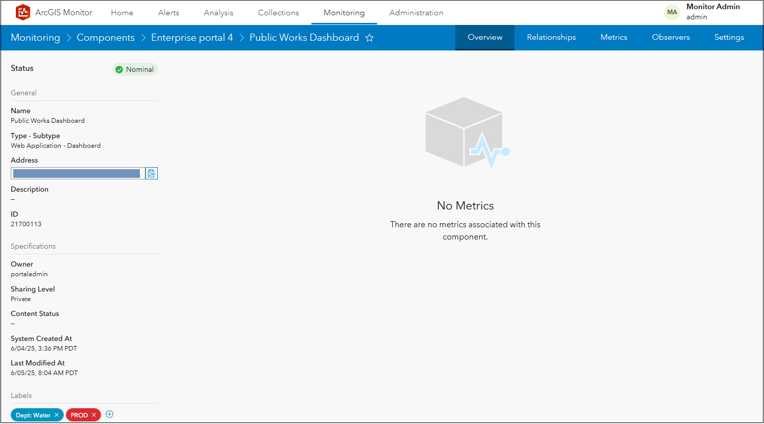Navigate to Enterprise portal 4 breadcrumb
The image size is (764, 424).
click(192, 38)
